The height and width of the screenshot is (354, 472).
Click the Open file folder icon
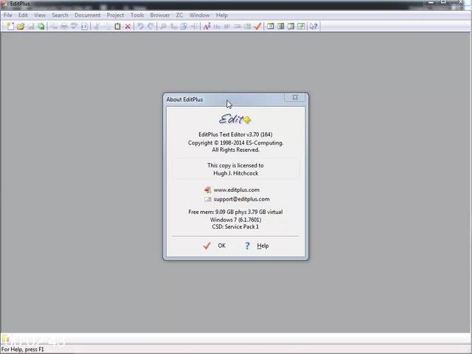[21, 27]
